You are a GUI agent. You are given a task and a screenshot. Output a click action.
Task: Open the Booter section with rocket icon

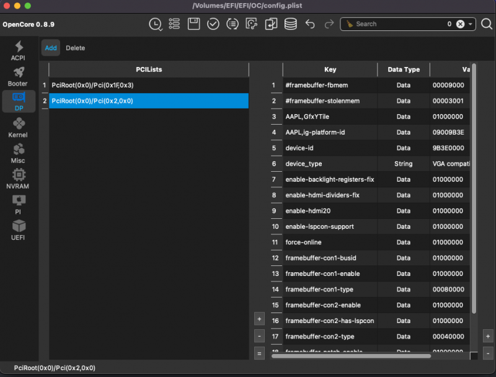(x=18, y=77)
